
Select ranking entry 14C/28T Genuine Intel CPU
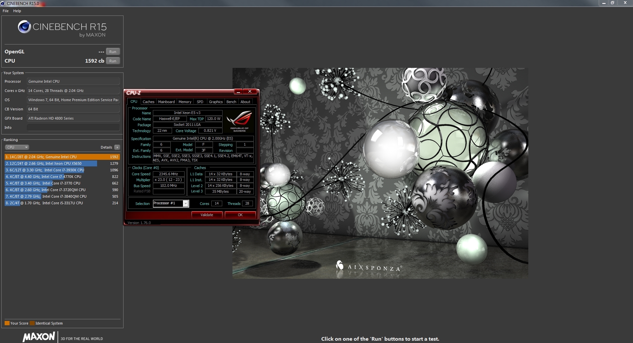tap(62, 157)
